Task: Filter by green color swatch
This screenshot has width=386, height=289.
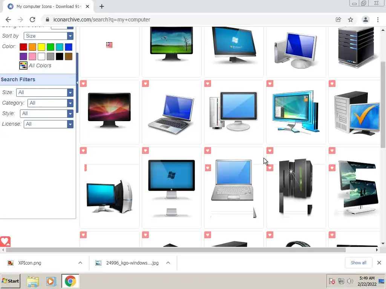Action: [x=51, y=47]
